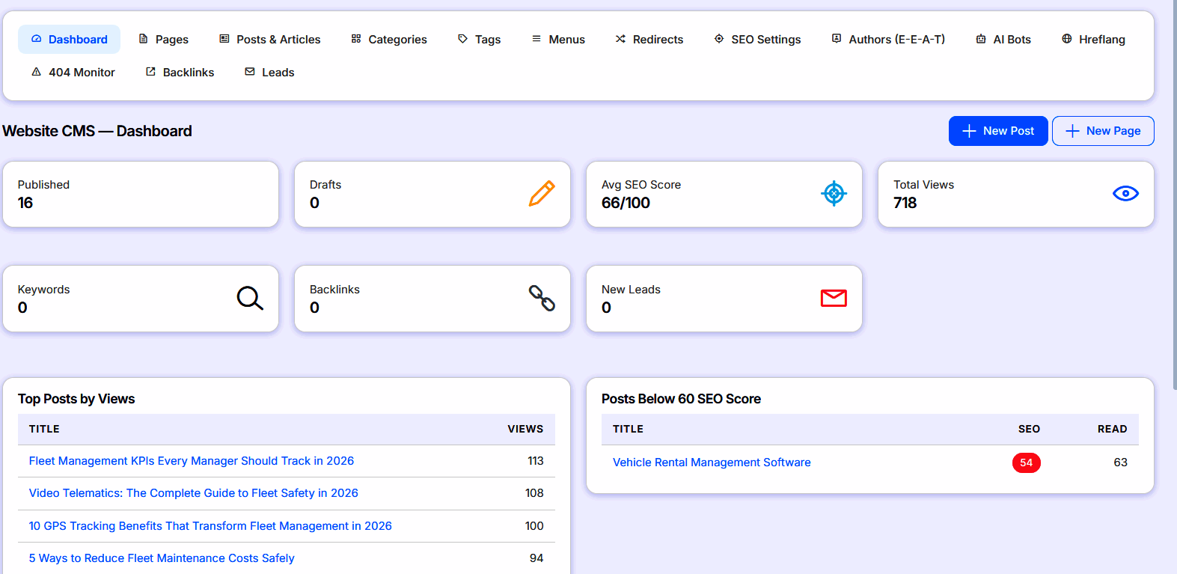This screenshot has width=1177, height=574.
Task: Click the pencil icon on Drafts card
Action: [542, 193]
